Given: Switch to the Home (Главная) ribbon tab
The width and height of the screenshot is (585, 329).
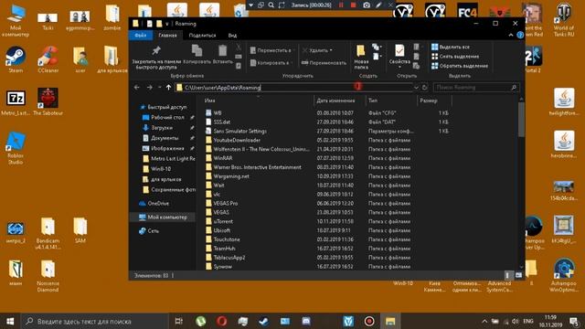Looking at the screenshot, I should point(167,35).
